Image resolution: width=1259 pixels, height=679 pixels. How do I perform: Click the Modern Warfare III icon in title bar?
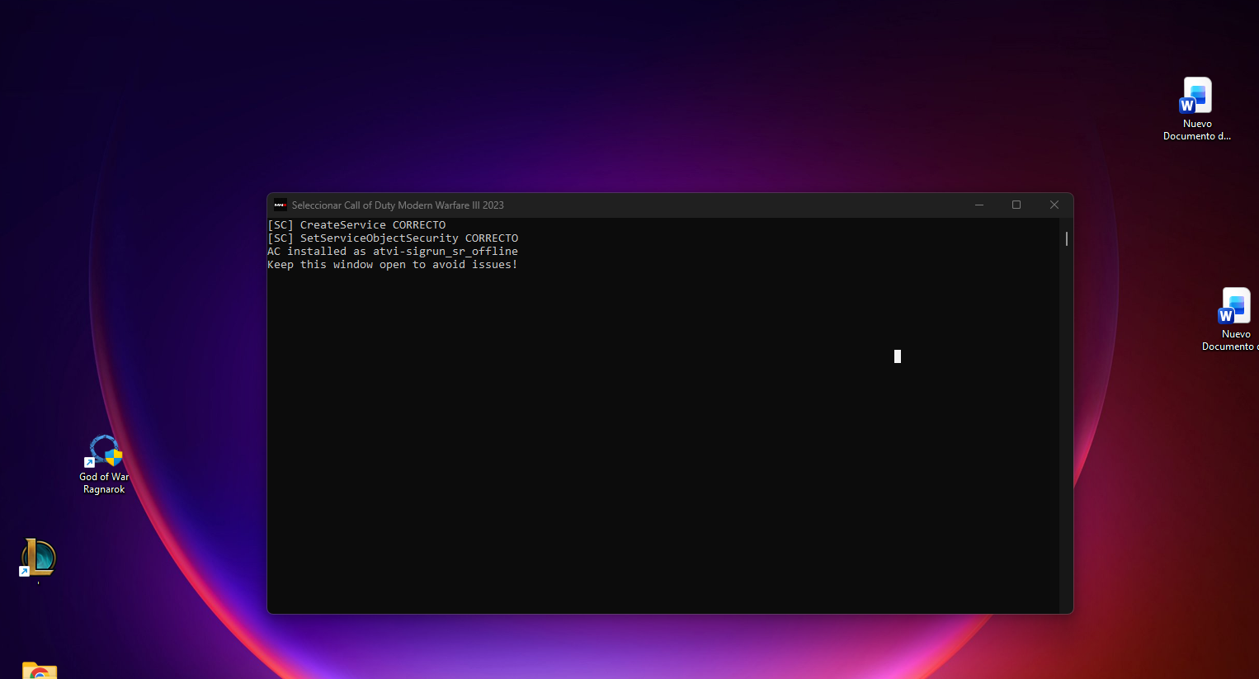[281, 205]
